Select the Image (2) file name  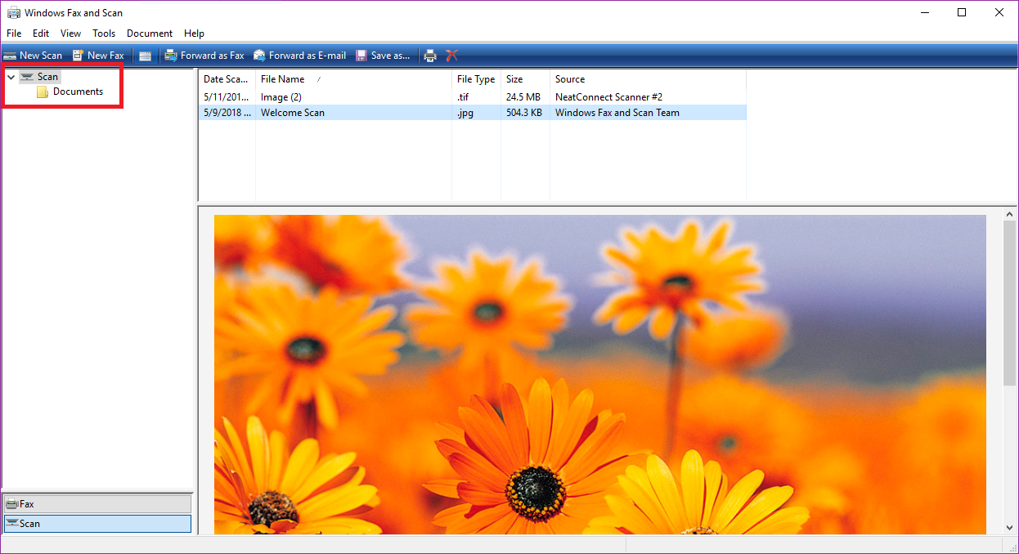281,97
